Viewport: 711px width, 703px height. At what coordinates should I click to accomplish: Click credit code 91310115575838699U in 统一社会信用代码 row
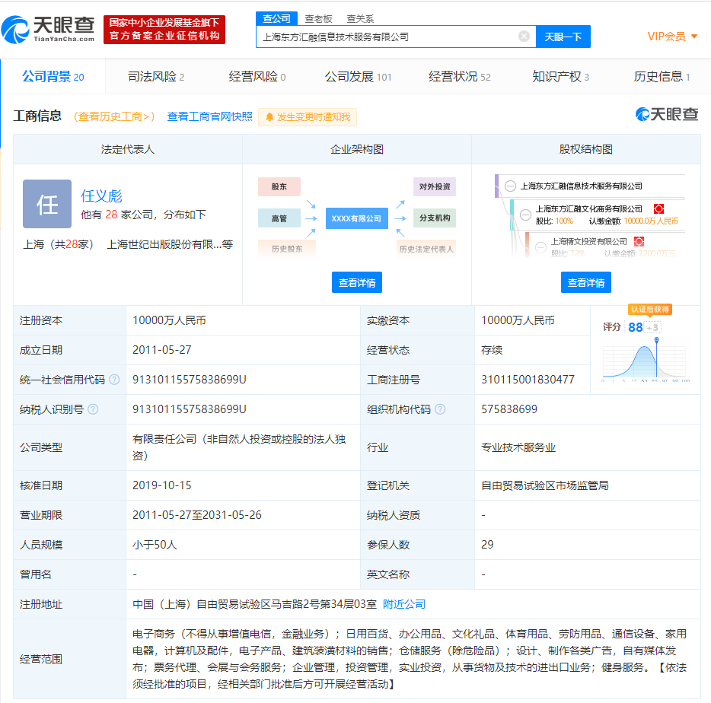point(189,380)
